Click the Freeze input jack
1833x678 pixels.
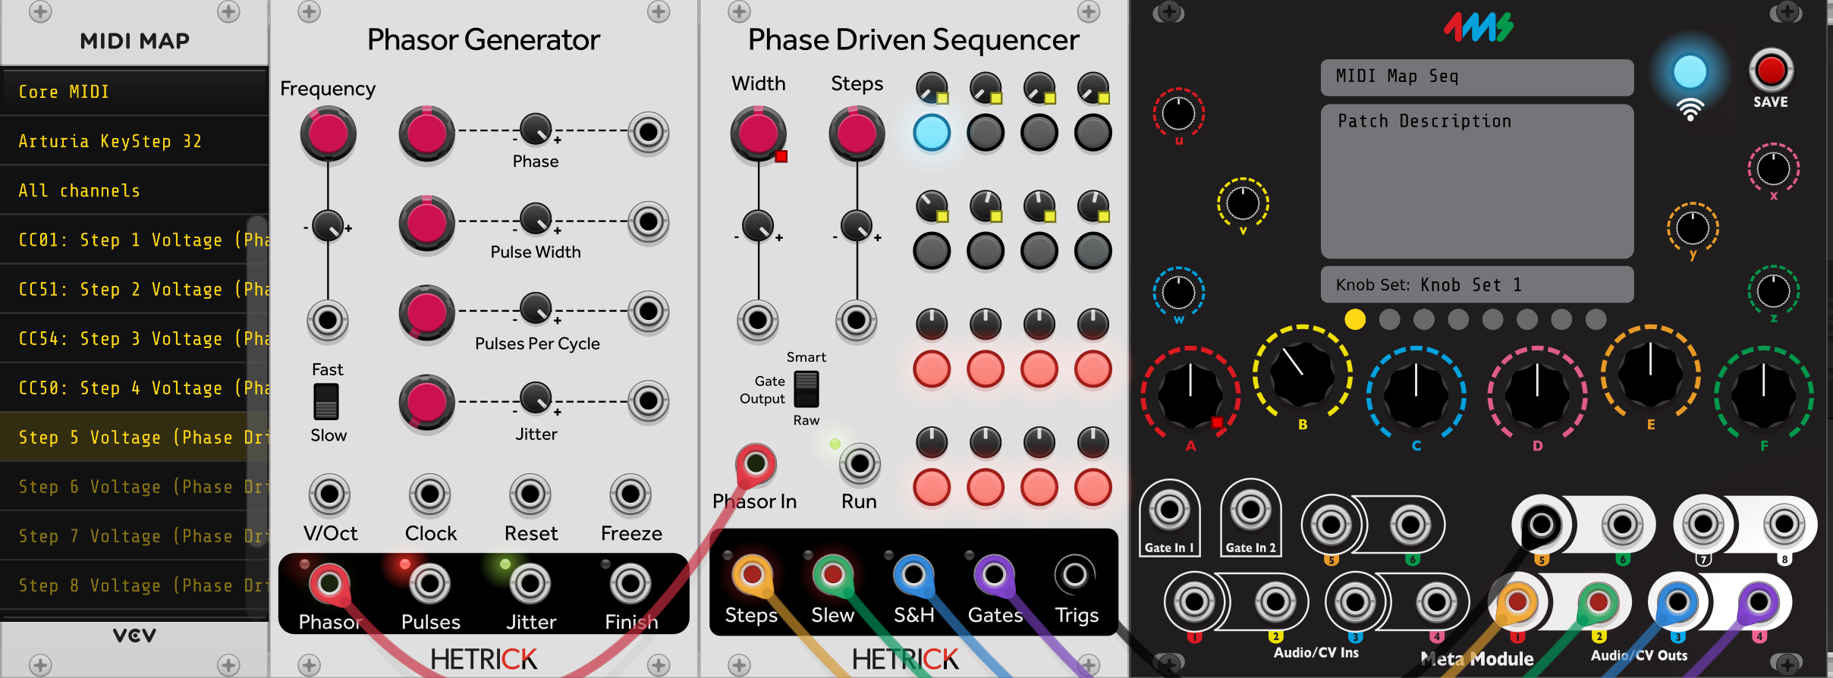tap(630, 494)
